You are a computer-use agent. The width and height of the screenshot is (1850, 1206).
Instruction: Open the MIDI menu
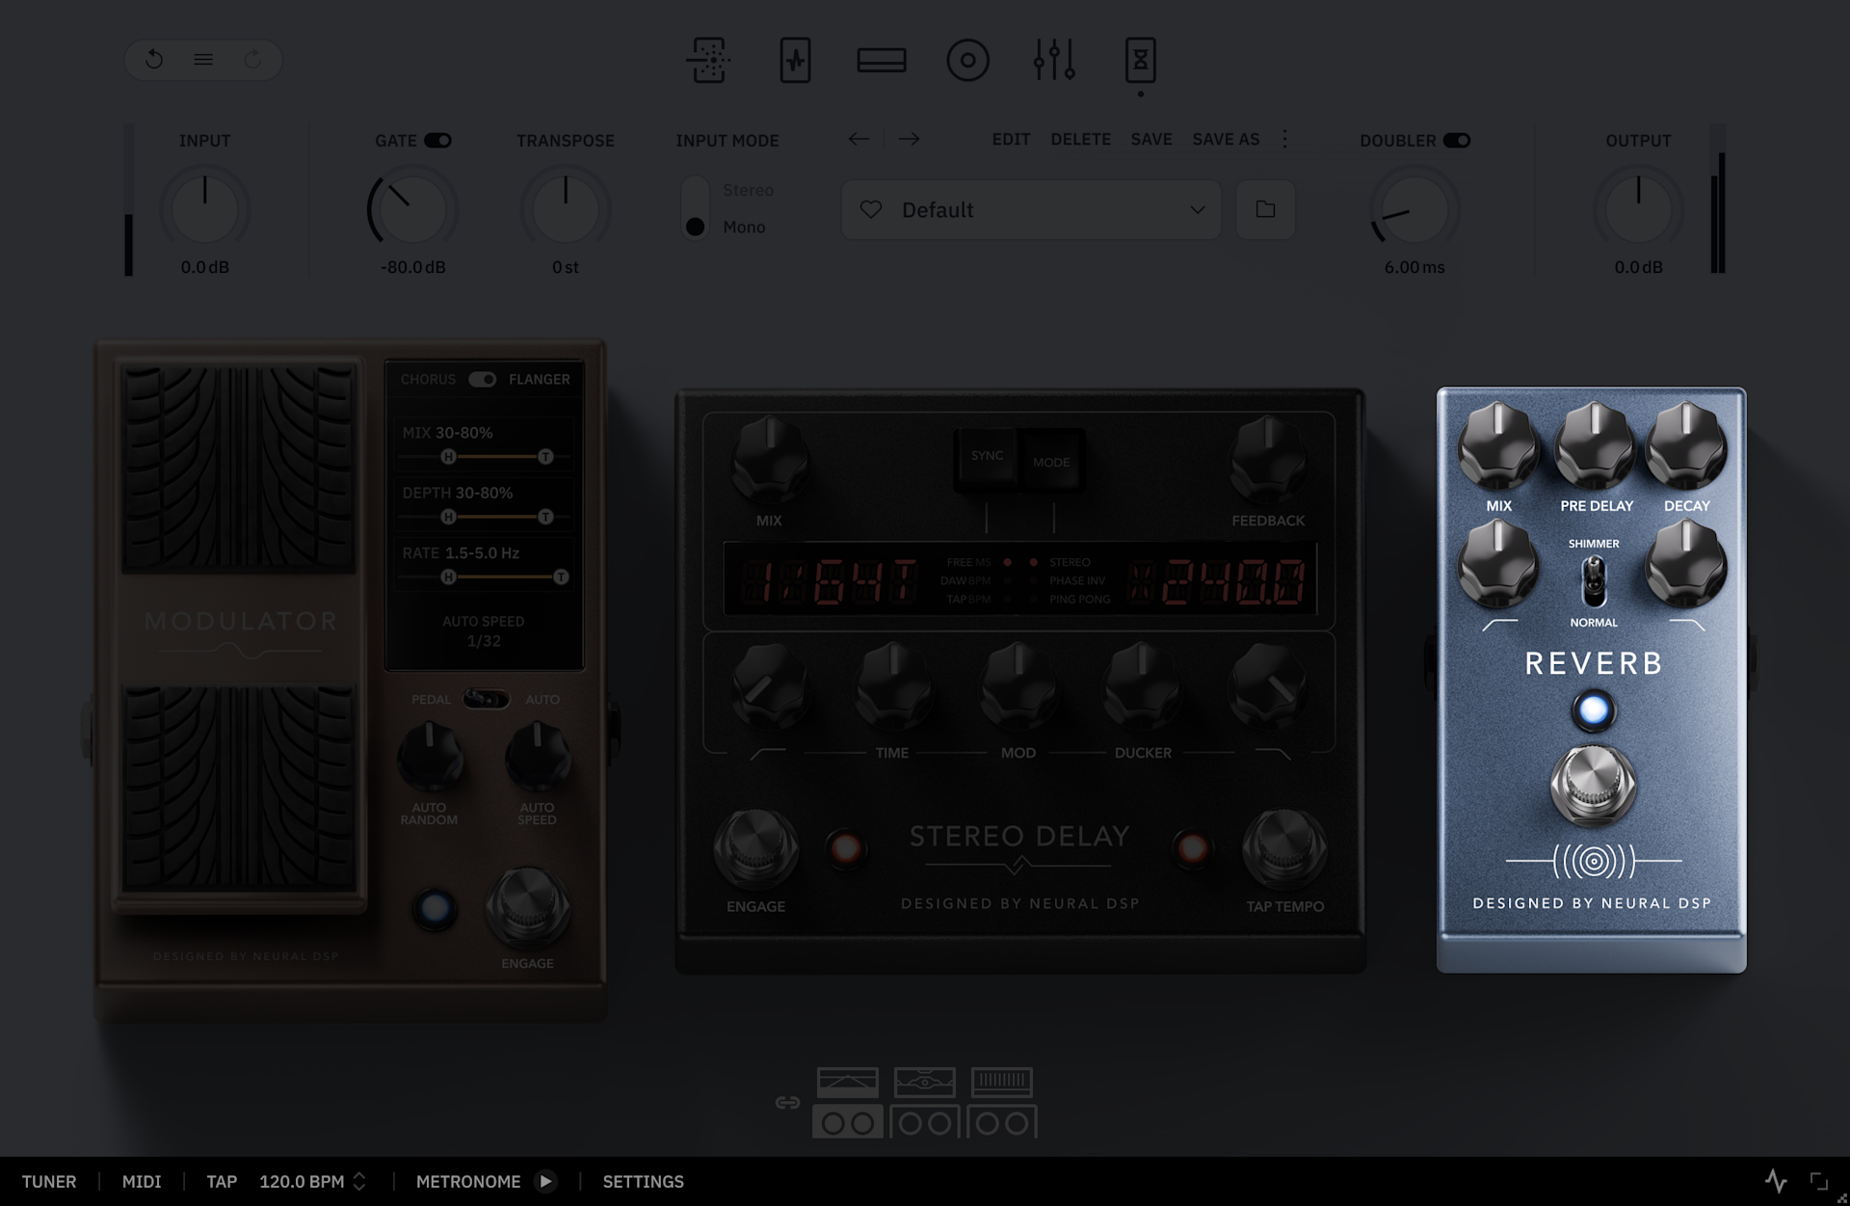point(142,1181)
